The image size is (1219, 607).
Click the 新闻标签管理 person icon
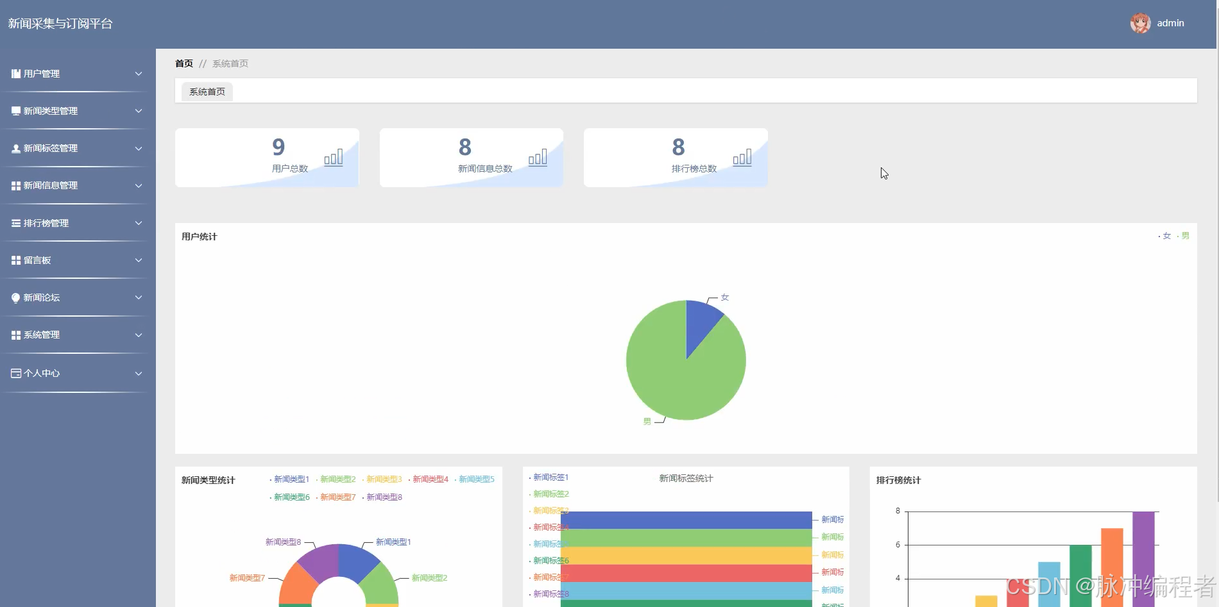pos(16,148)
